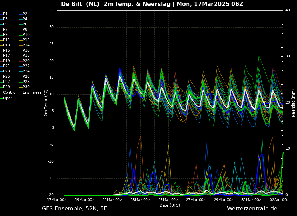This screenshot has width=297, height=216.
Task: Click the P28 legend entry
Action: pyautogui.click(x=26, y=82)
